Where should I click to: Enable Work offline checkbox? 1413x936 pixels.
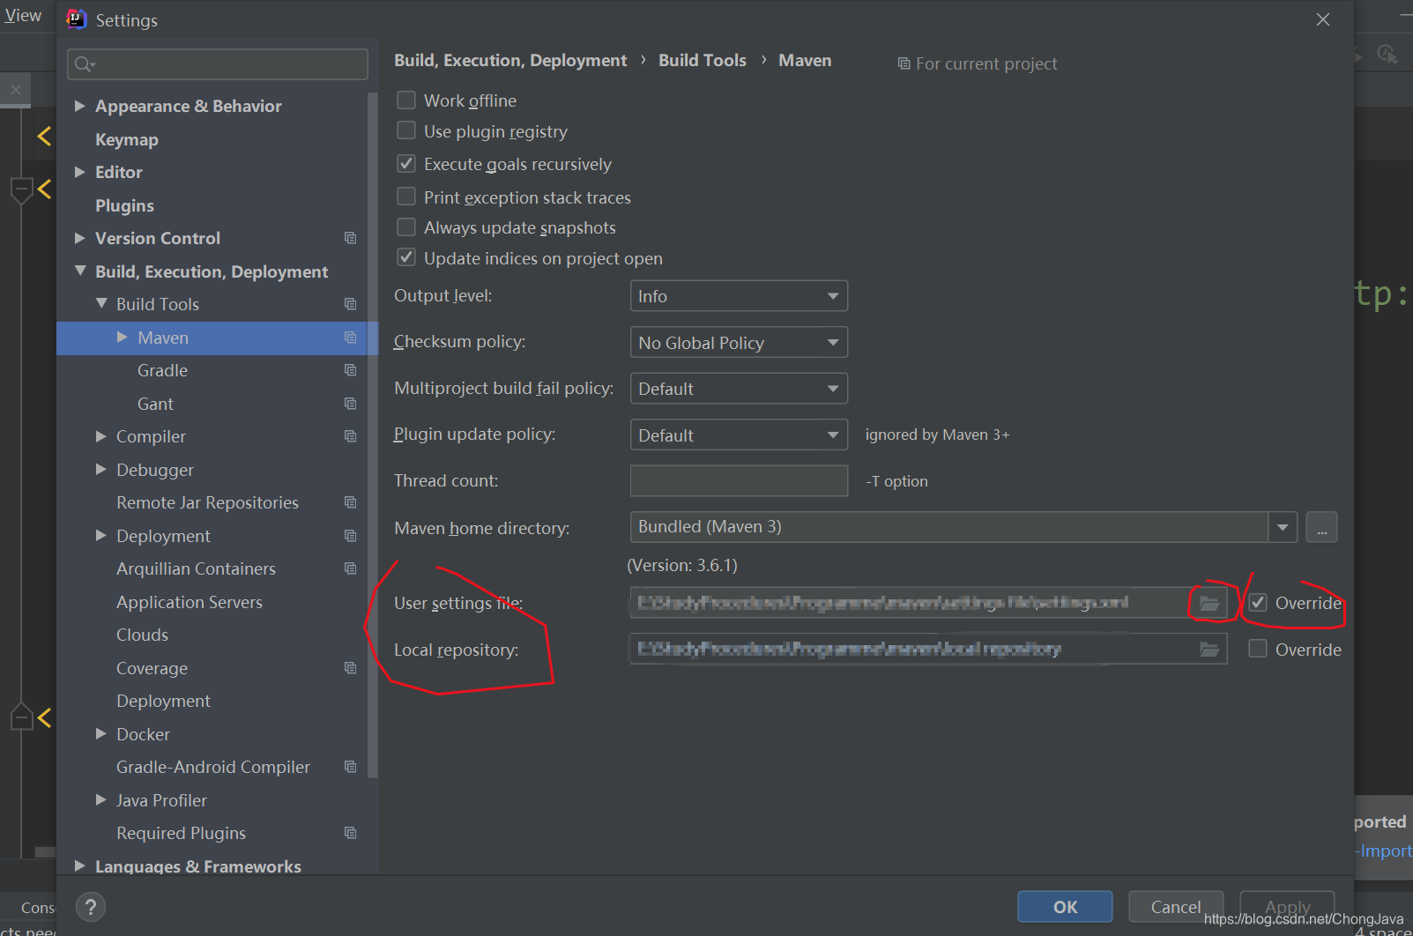[406, 100]
